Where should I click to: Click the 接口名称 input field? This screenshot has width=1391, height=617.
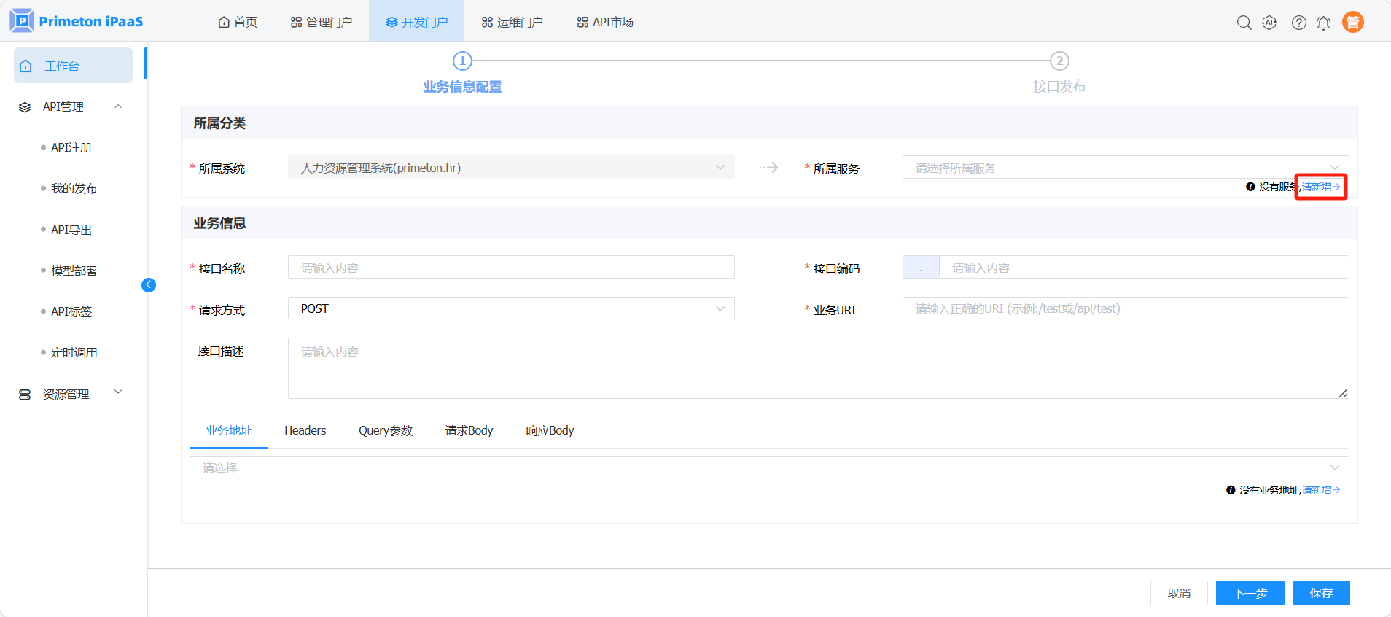(510, 268)
